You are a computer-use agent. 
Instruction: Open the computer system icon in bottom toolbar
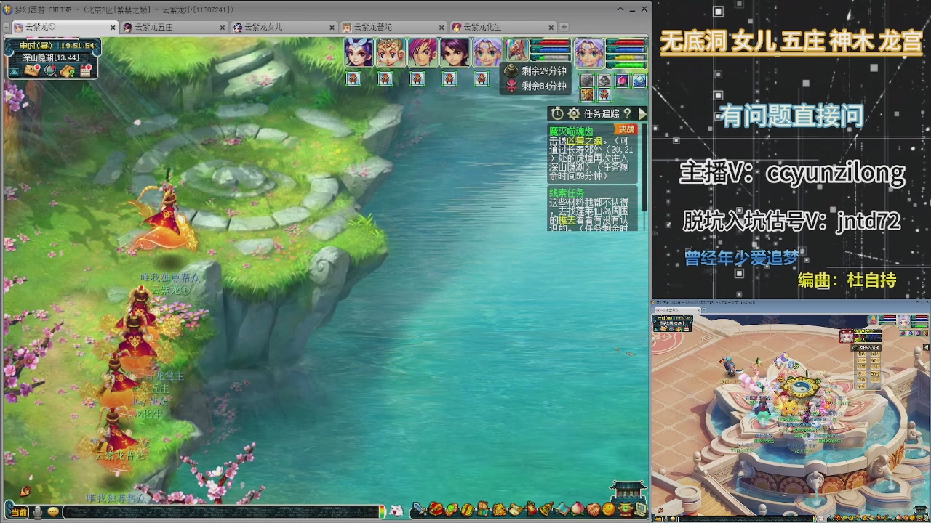pyautogui.click(x=640, y=508)
